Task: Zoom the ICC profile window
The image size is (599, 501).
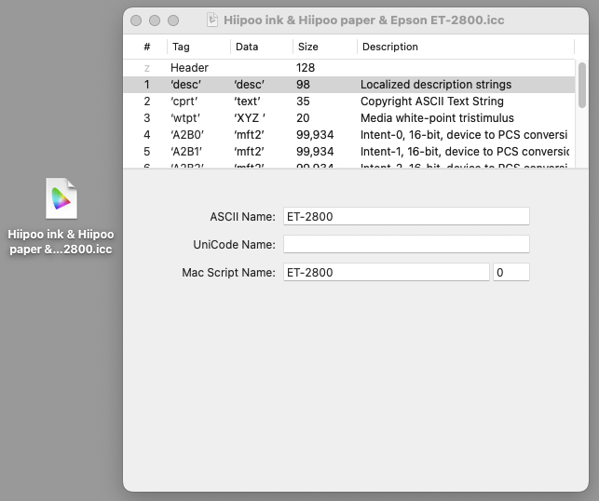Action: coord(173,20)
